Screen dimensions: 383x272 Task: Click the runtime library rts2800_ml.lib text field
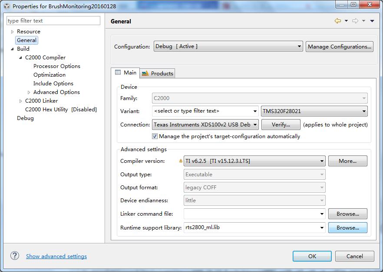pos(254,228)
